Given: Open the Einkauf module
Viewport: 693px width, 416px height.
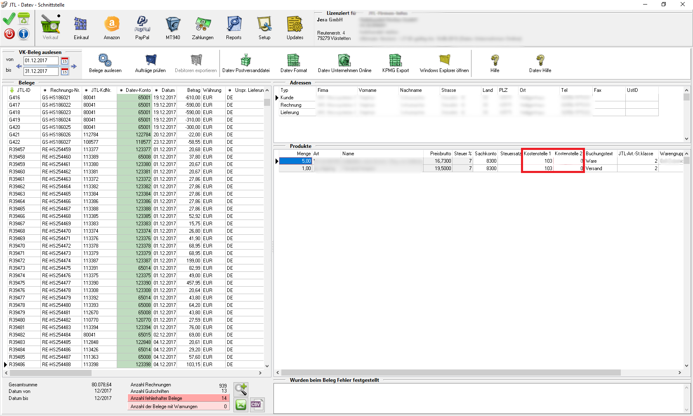Looking at the screenshot, I should click(x=81, y=28).
